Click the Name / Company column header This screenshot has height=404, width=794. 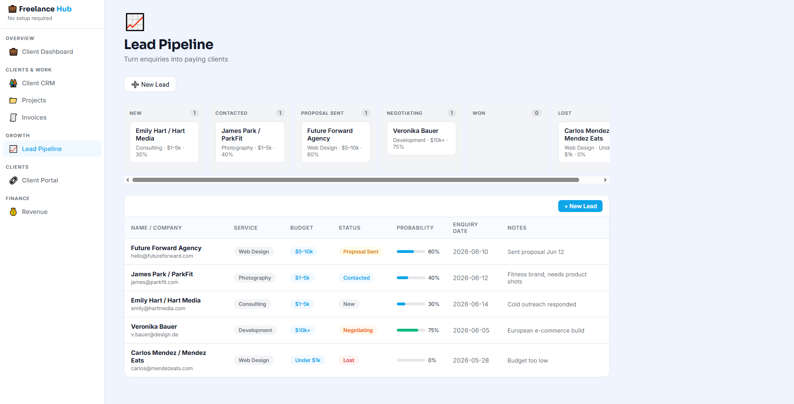coord(156,228)
